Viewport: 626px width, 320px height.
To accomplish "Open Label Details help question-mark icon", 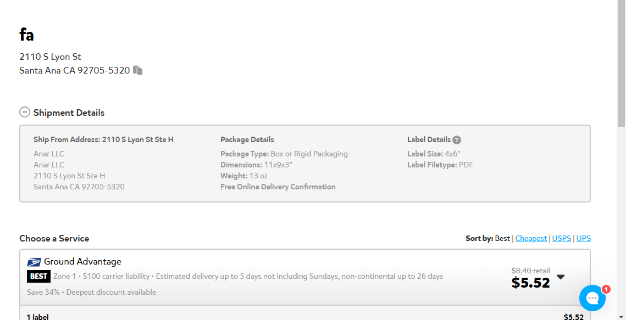I will pos(457,140).
